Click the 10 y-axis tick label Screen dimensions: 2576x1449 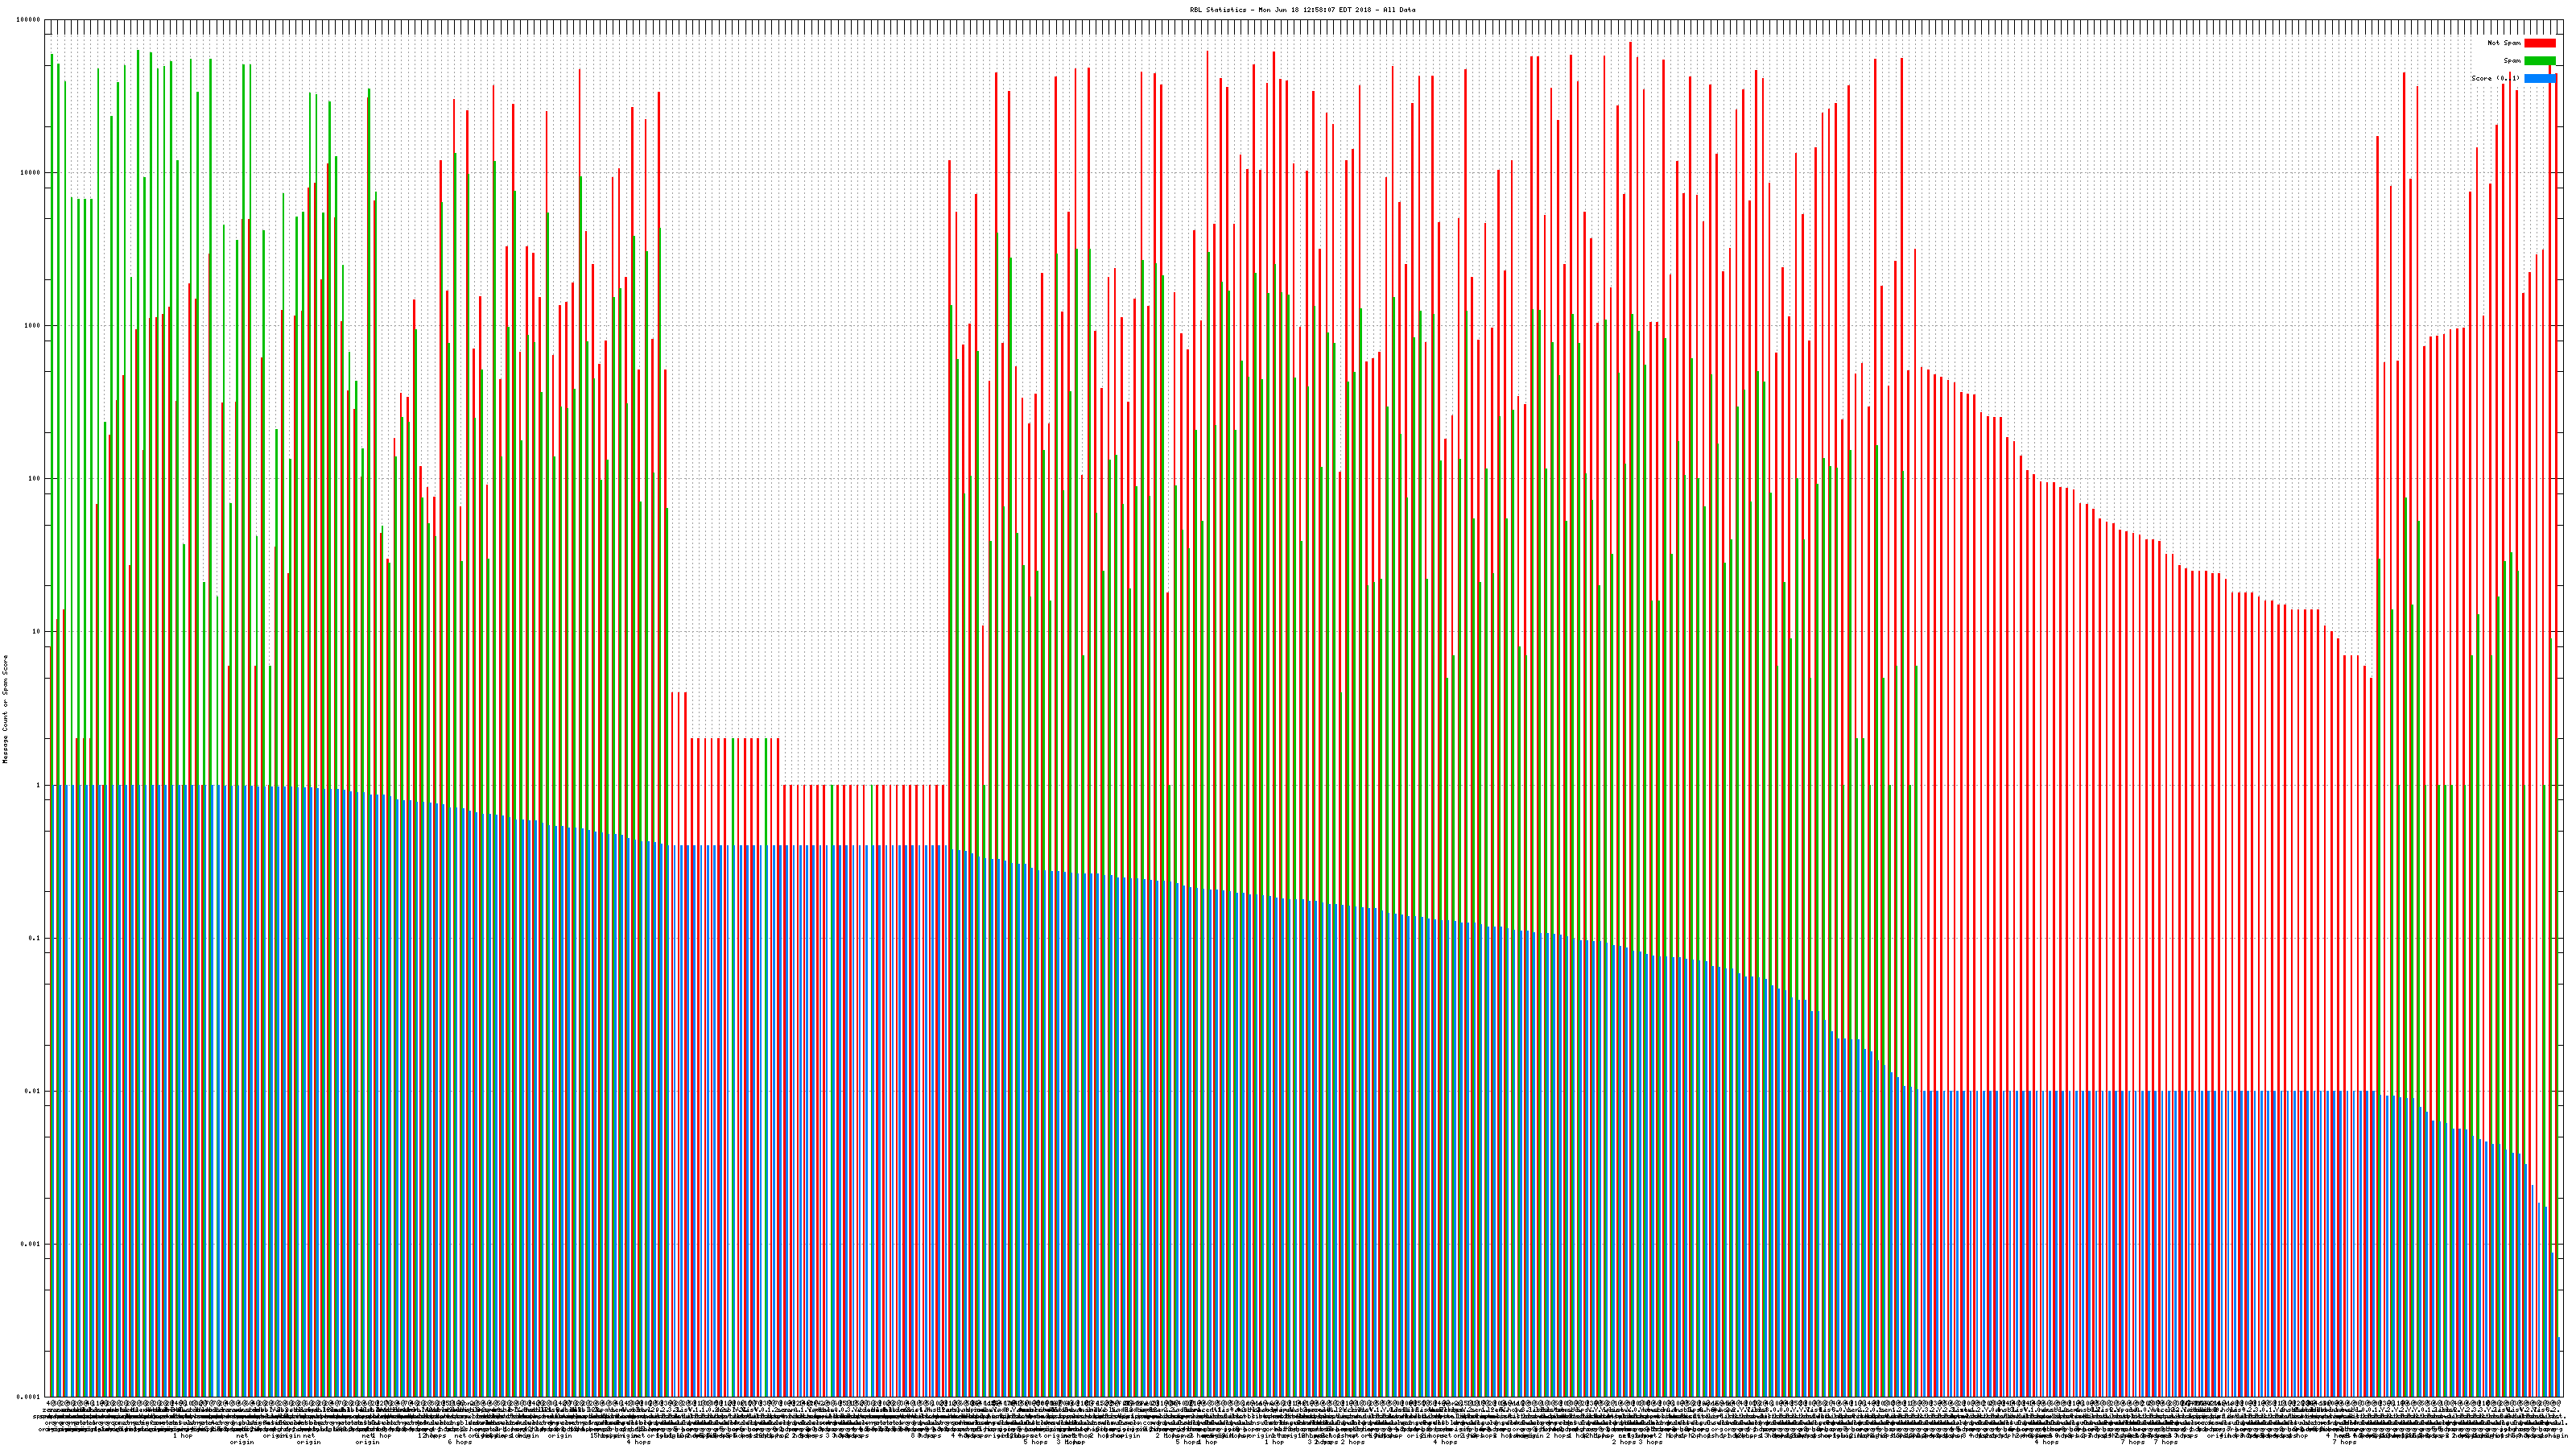tap(37, 632)
